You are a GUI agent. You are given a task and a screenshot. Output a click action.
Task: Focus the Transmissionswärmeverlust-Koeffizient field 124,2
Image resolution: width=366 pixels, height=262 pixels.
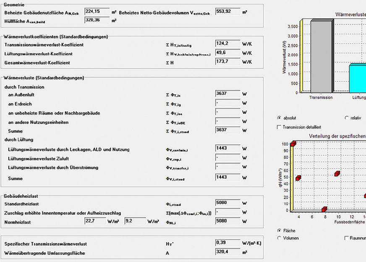(x=227, y=44)
